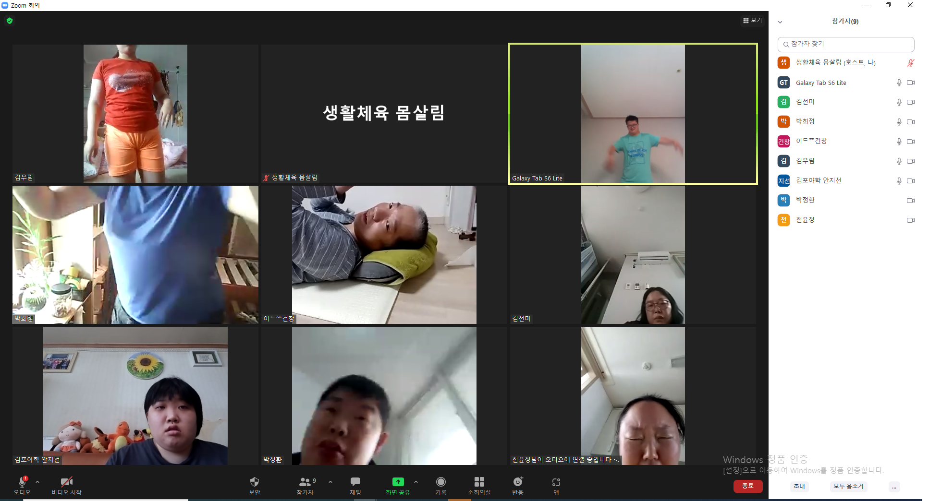Screen dimensions: 929x501
Task: Click the 지선 avatar icon
Action: (x=783, y=181)
